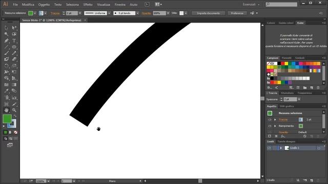Screen dimensions: 328x184
Task: Pick the white swatch in Campioni panel
Action: [x=276, y=63]
